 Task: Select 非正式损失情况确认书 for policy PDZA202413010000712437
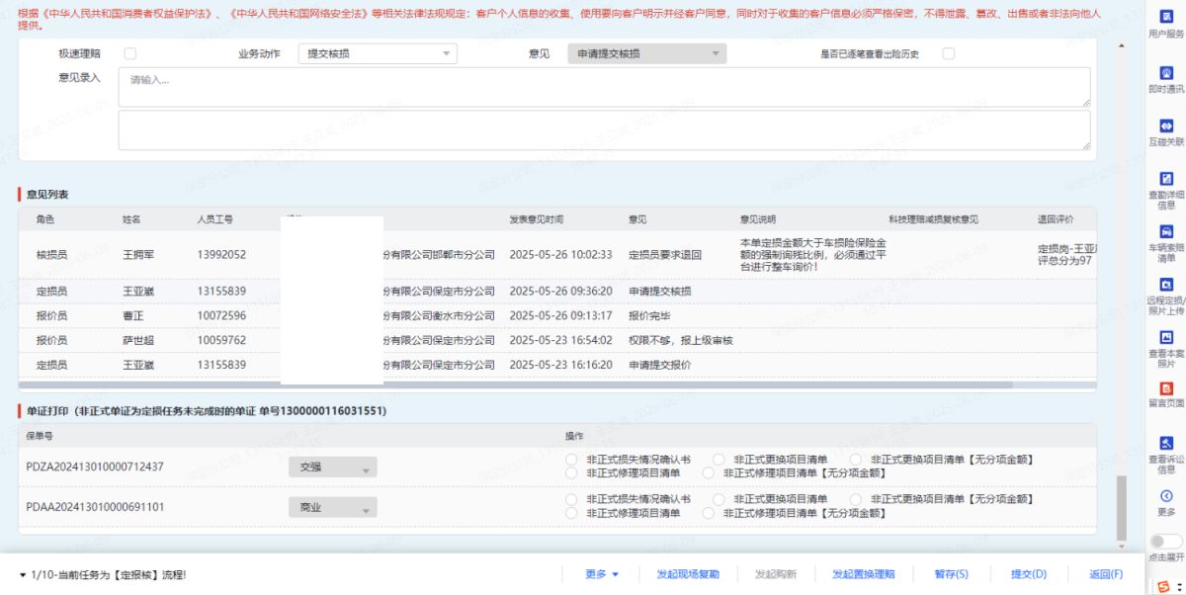click(x=571, y=460)
